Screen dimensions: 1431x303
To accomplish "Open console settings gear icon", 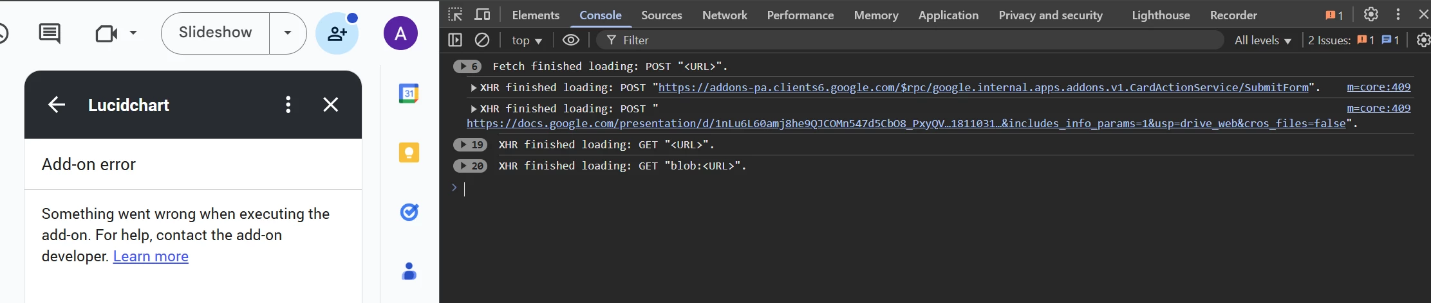I will coord(1423,40).
